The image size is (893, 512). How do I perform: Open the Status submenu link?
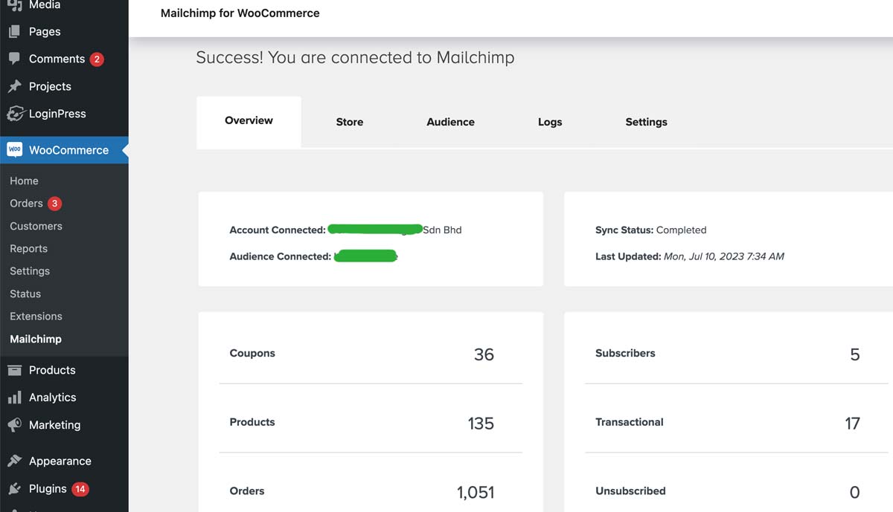coord(25,294)
